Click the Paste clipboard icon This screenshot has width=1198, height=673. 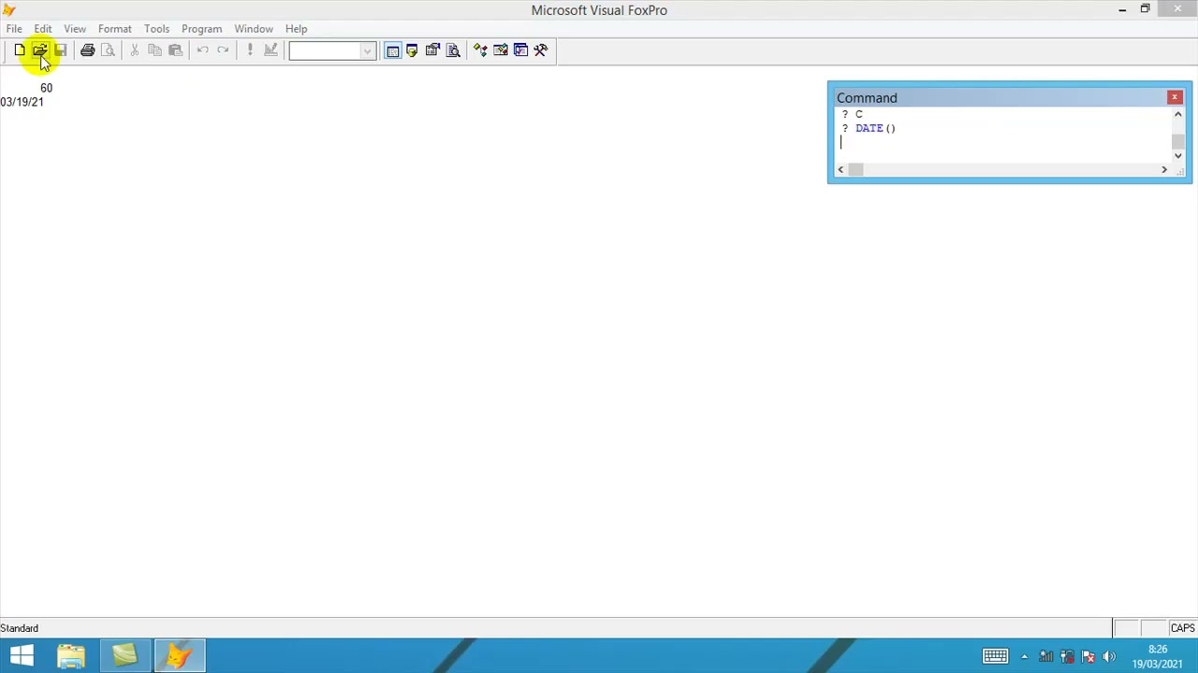(175, 50)
